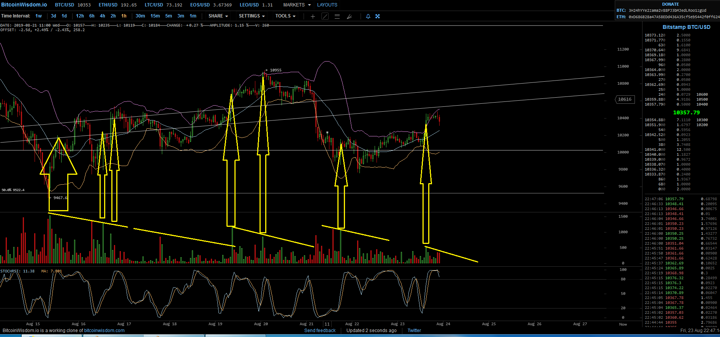Open the MARKETS dropdown

pos(297,5)
